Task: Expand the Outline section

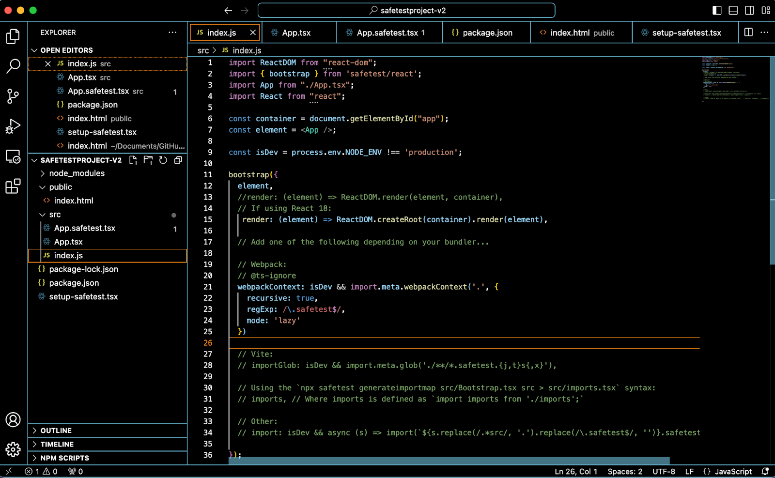Action: pyautogui.click(x=108, y=431)
